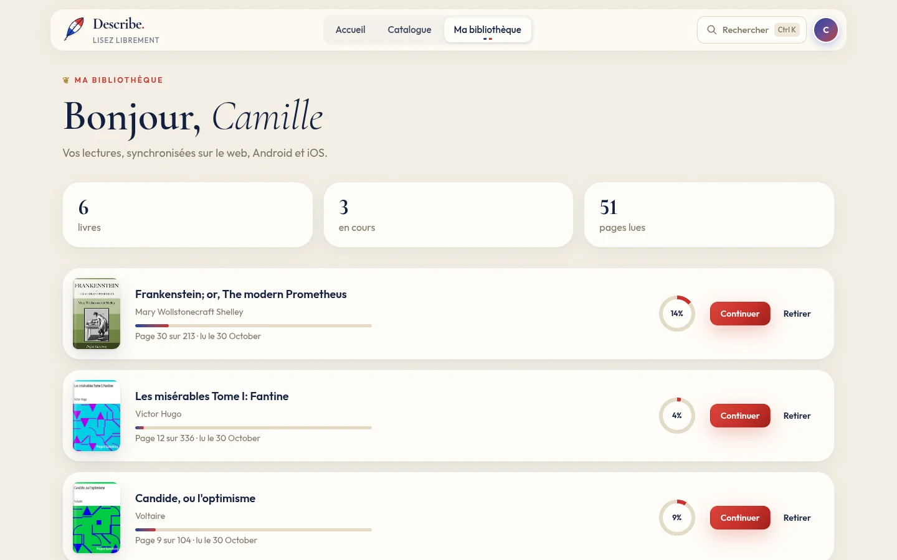
Task: Click the Frankenstein reading progress bar
Action: pos(254,325)
